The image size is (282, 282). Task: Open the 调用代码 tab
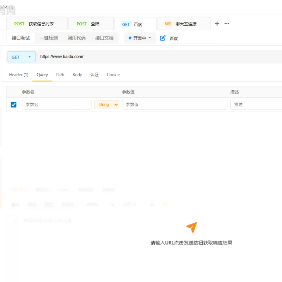(x=76, y=38)
